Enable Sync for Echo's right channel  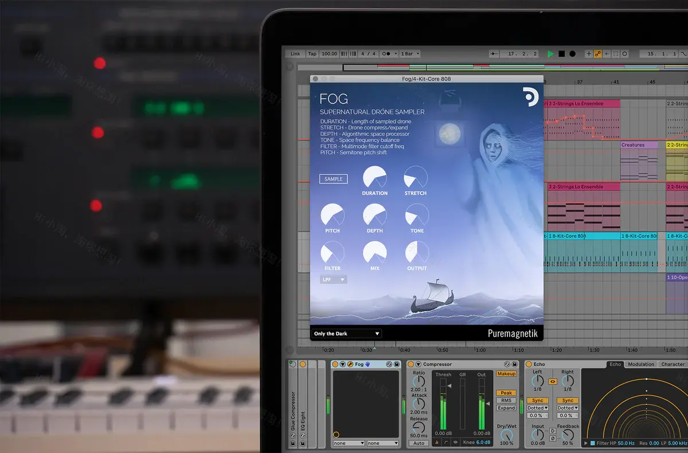click(x=568, y=400)
